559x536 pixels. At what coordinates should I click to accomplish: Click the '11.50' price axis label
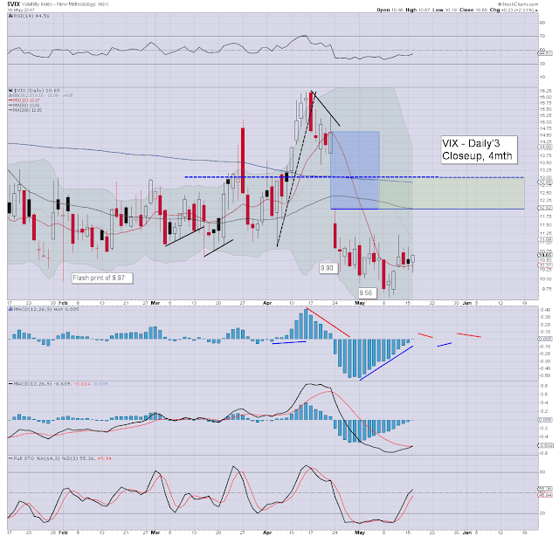pos(546,225)
